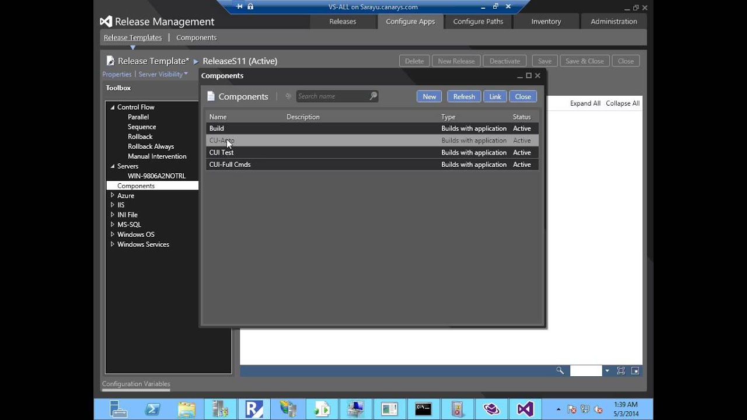Select the Build component row
Screen dimensions: 747x420
372,128
